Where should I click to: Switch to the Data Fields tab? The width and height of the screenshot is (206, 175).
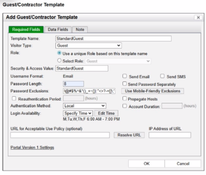[x=58, y=29]
